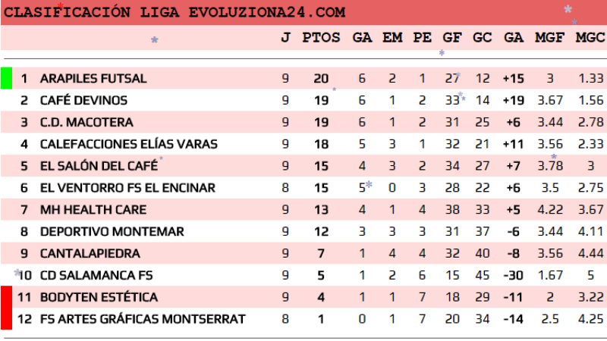Choose EL SALÓN DEL CAFÉ team
607x341 pixels.
pos(99,166)
